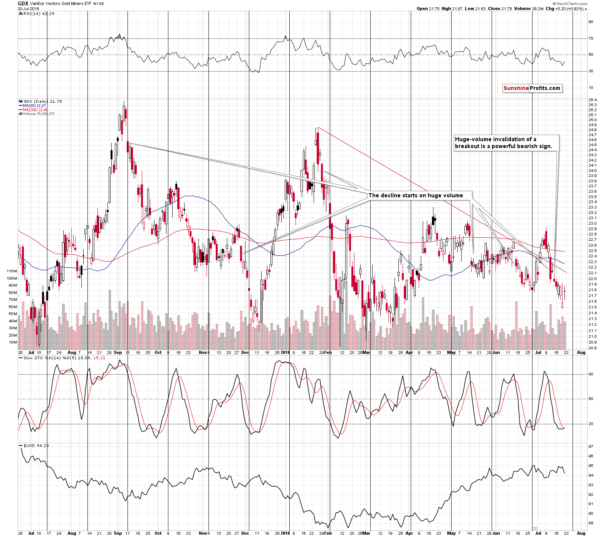Click the '89' label on USD axis
This screenshot has height=537, width=603.
click(x=591, y=523)
